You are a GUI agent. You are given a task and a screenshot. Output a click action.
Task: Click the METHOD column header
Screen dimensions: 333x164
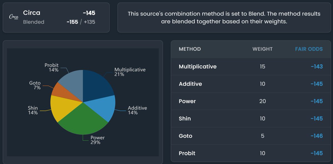[x=190, y=49]
